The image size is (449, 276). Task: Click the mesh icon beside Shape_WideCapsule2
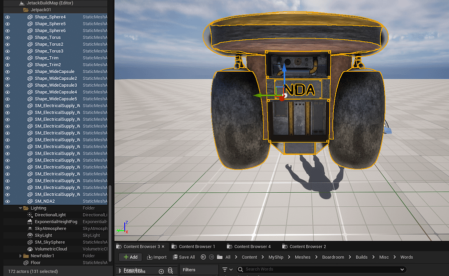coord(30,78)
